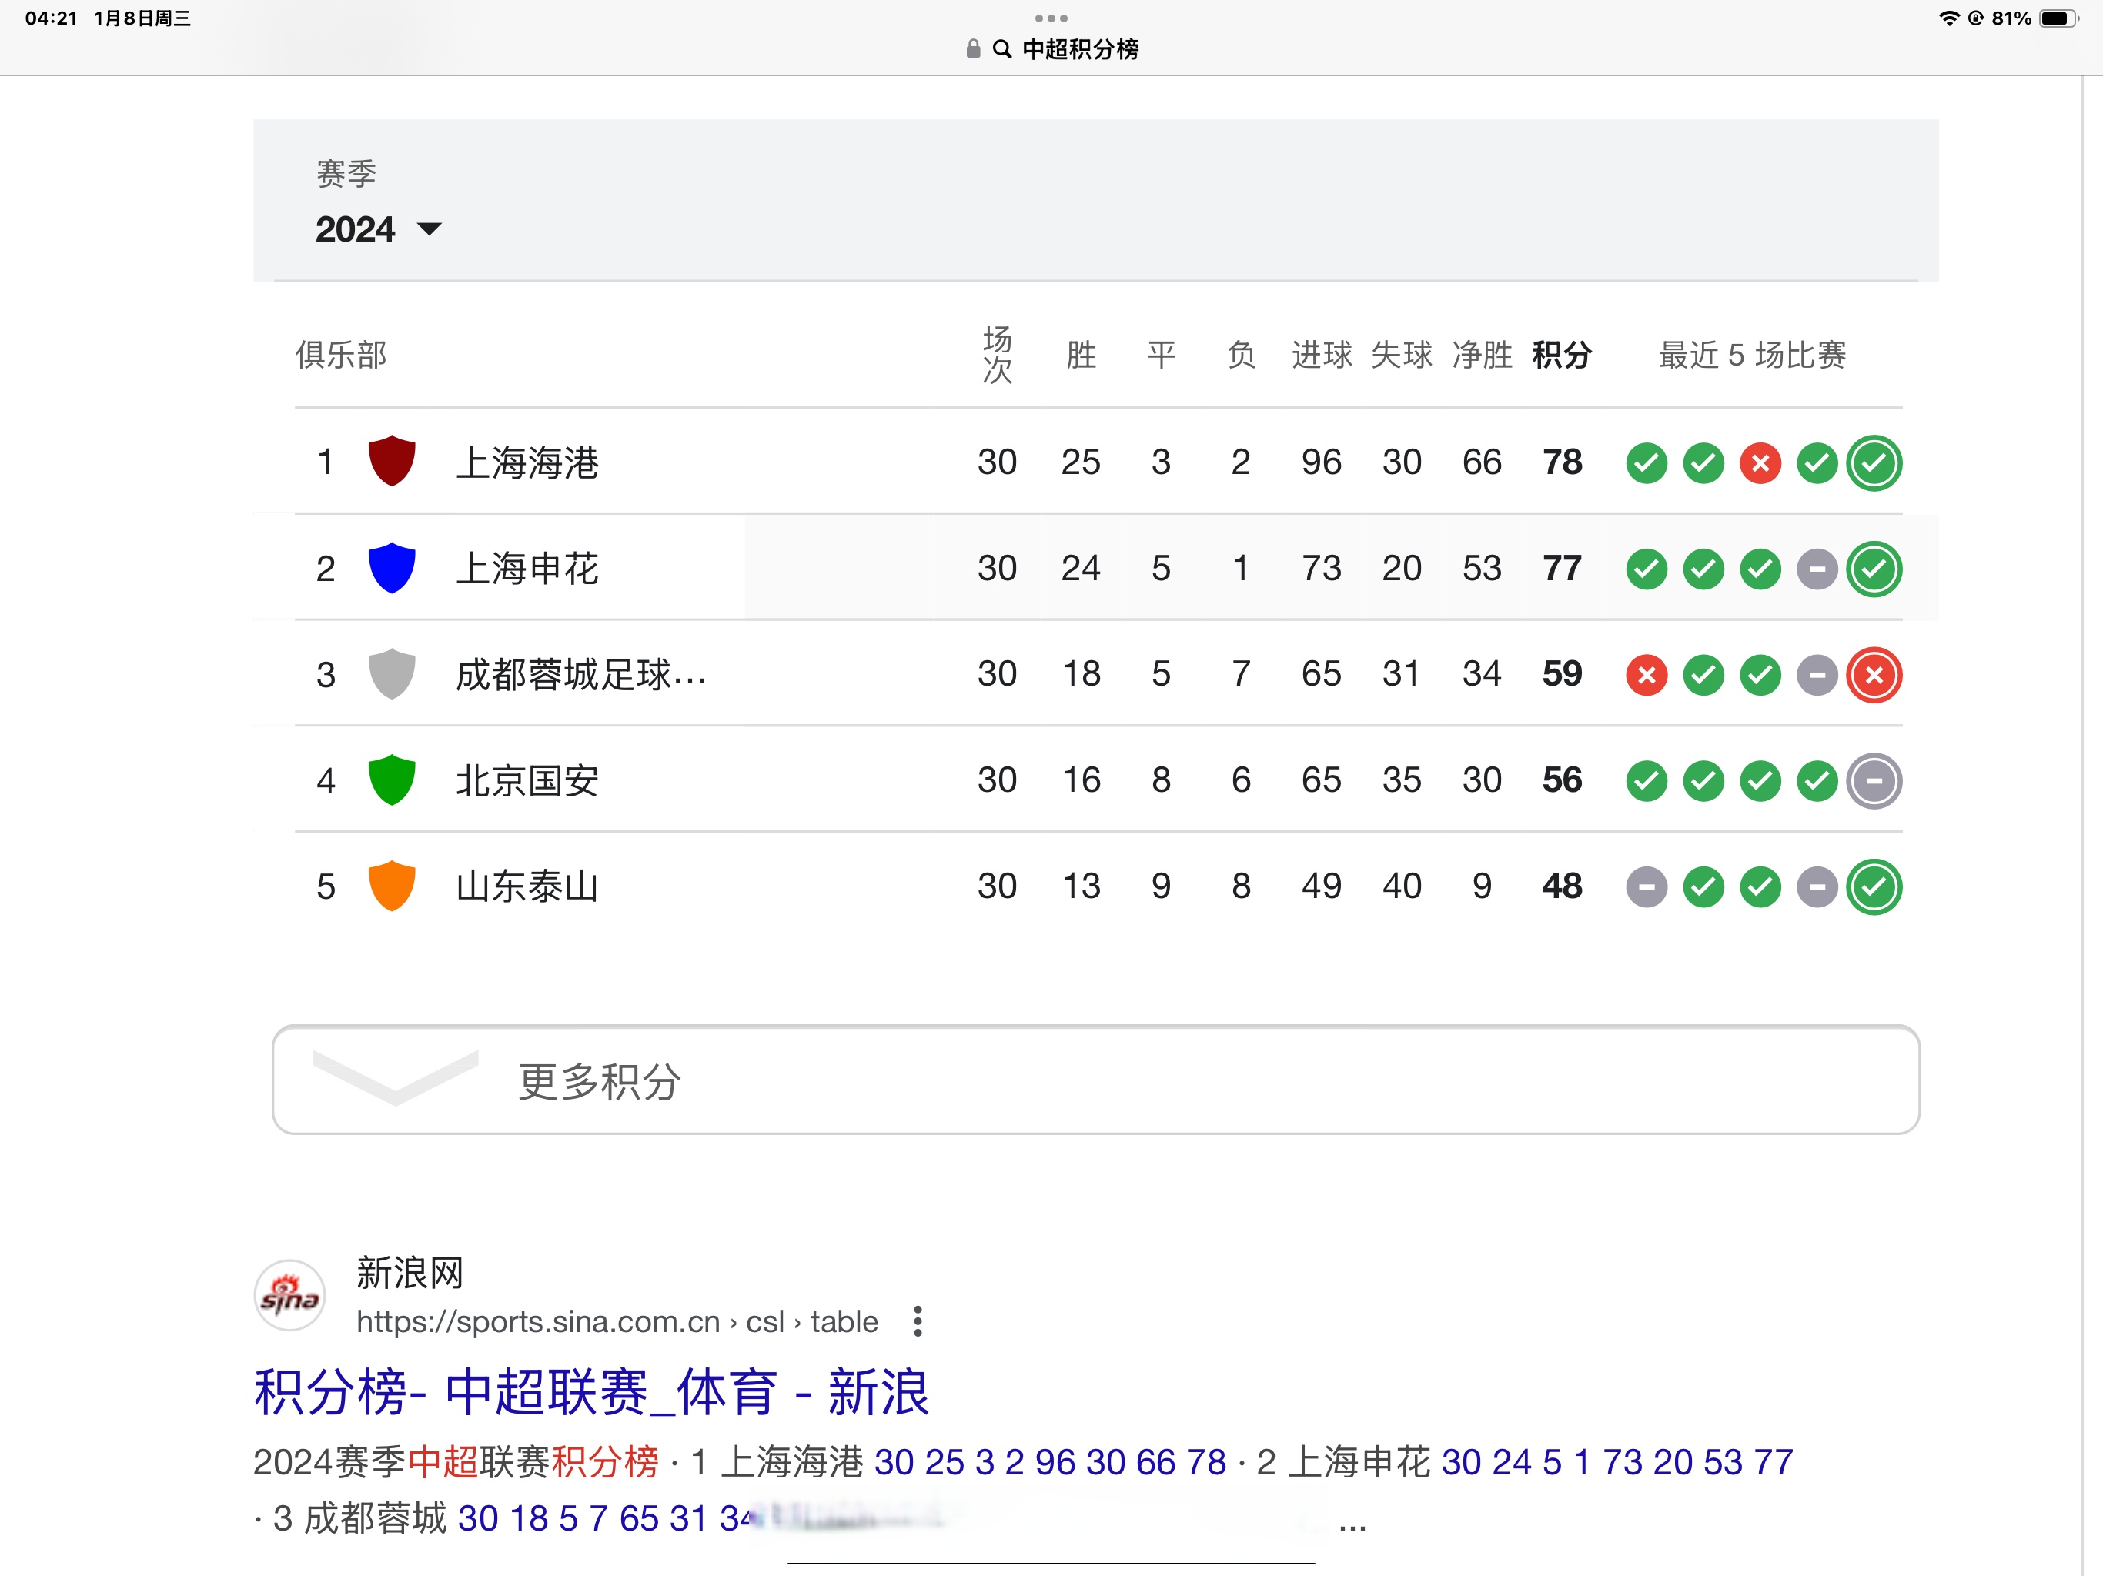The height and width of the screenshot is (1576, 2103).
Task: Open 上海申花's latest match win icon
Action: pos(1874,569)
